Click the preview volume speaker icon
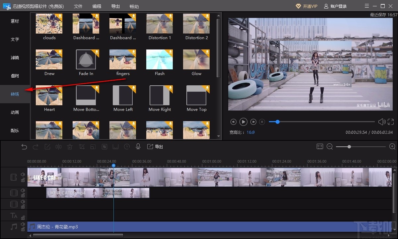The height and width of the screenshot is (239, 398). (x=382, y=122)
